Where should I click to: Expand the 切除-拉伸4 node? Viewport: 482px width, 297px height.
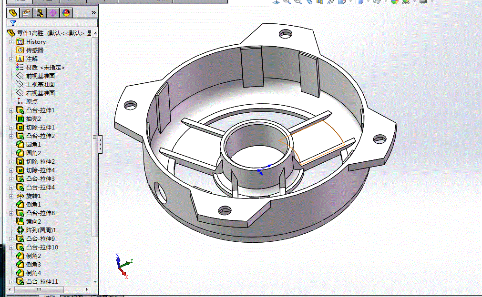pos(11,170)
